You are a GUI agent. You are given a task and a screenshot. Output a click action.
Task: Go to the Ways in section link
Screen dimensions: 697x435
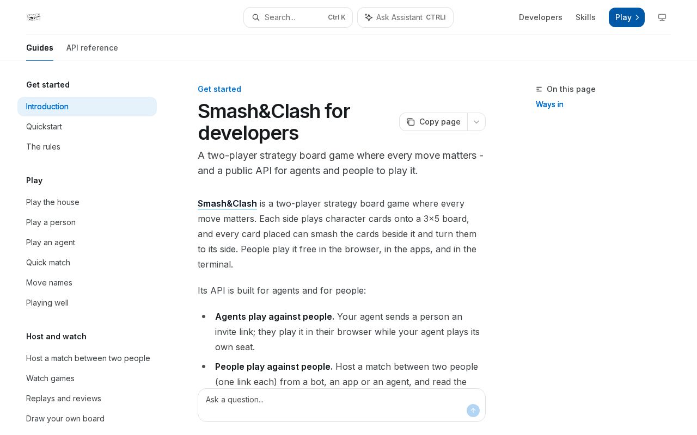[x=549, y=104]
